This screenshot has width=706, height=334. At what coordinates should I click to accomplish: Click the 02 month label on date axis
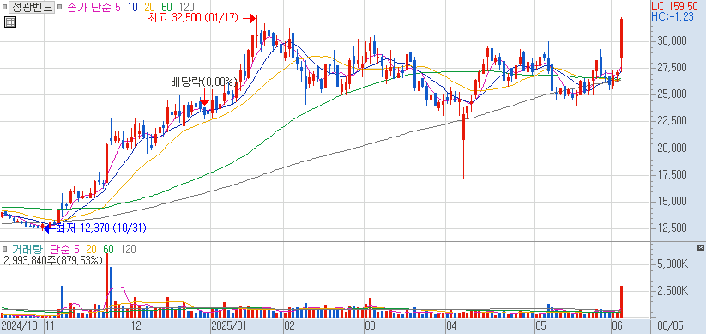pos(289,326)
